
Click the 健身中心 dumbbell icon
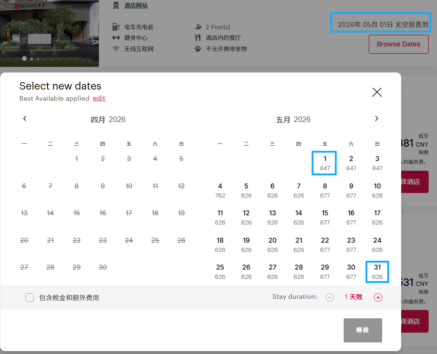[x=116, y=38]
